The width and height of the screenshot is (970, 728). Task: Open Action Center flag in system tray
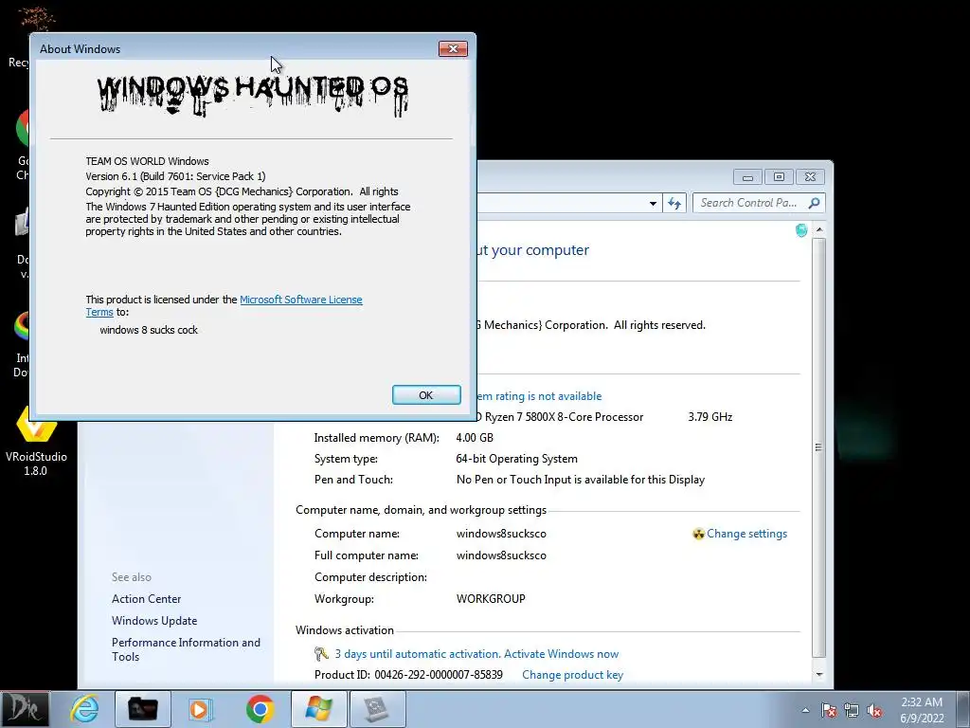tap(829, 710)
